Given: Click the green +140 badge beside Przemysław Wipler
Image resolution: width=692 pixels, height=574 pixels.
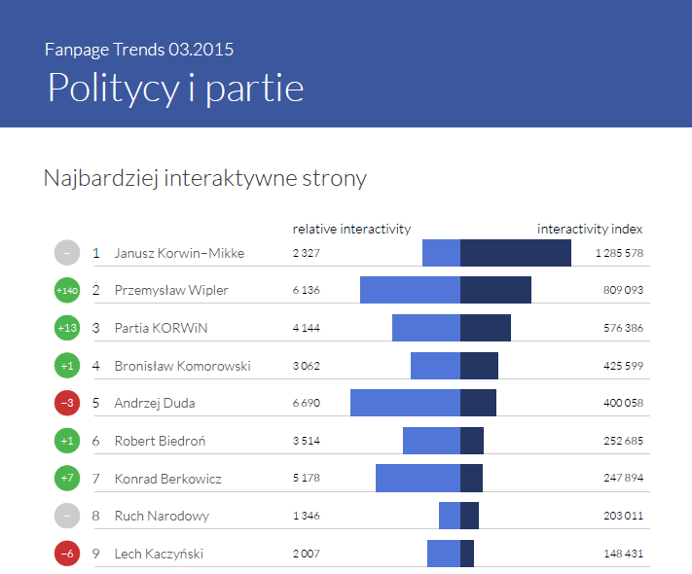Looking at the screenshot, I should 67,290.
